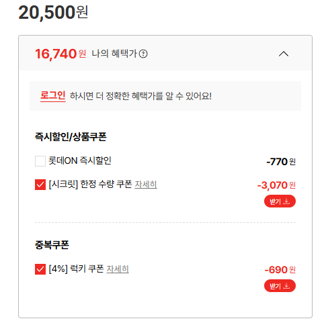Open 자세히 details for the 럭키 쿠폰
This screenshot has height=329, width=326.
tap(118, 269)
